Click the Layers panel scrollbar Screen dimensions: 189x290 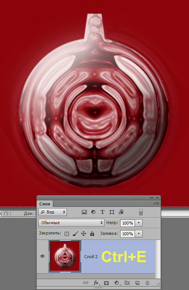coord(158,259)
